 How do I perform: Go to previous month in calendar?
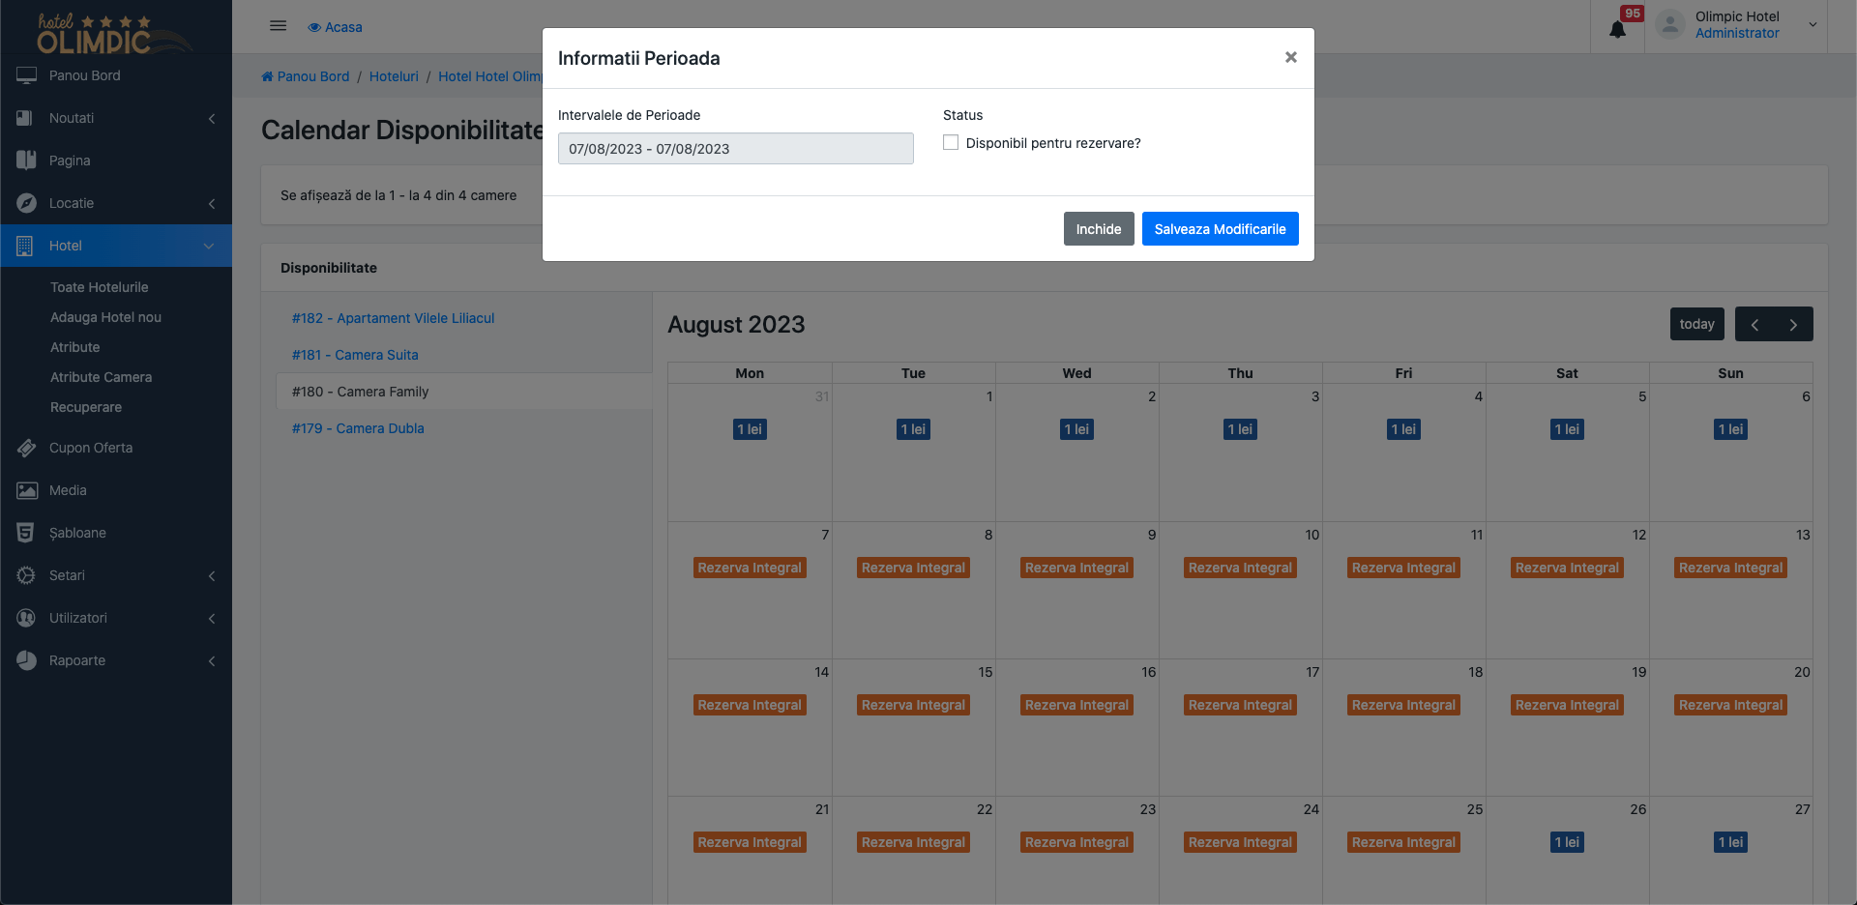(1754, 324)
